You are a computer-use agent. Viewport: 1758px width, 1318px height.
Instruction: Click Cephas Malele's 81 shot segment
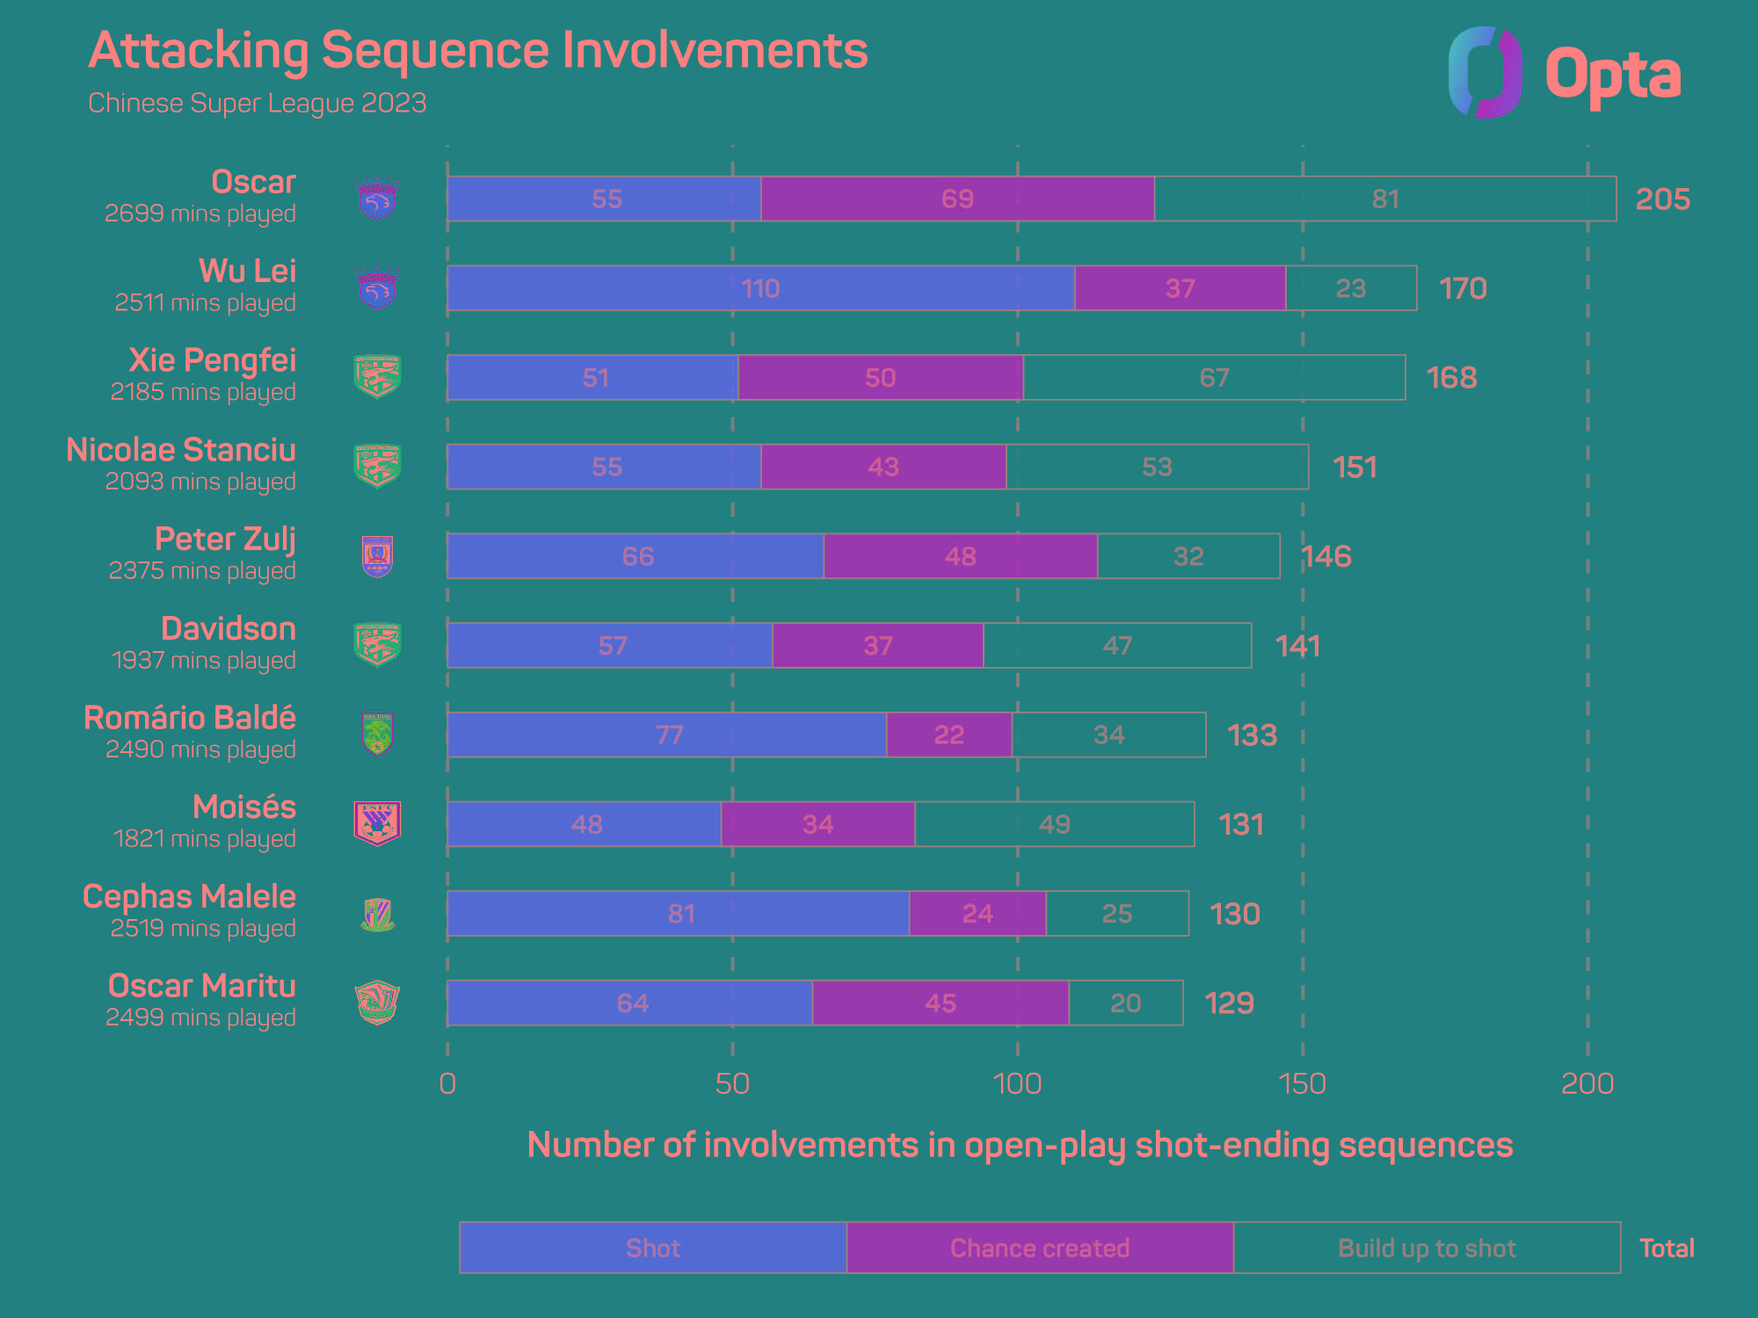coord(678,914)
